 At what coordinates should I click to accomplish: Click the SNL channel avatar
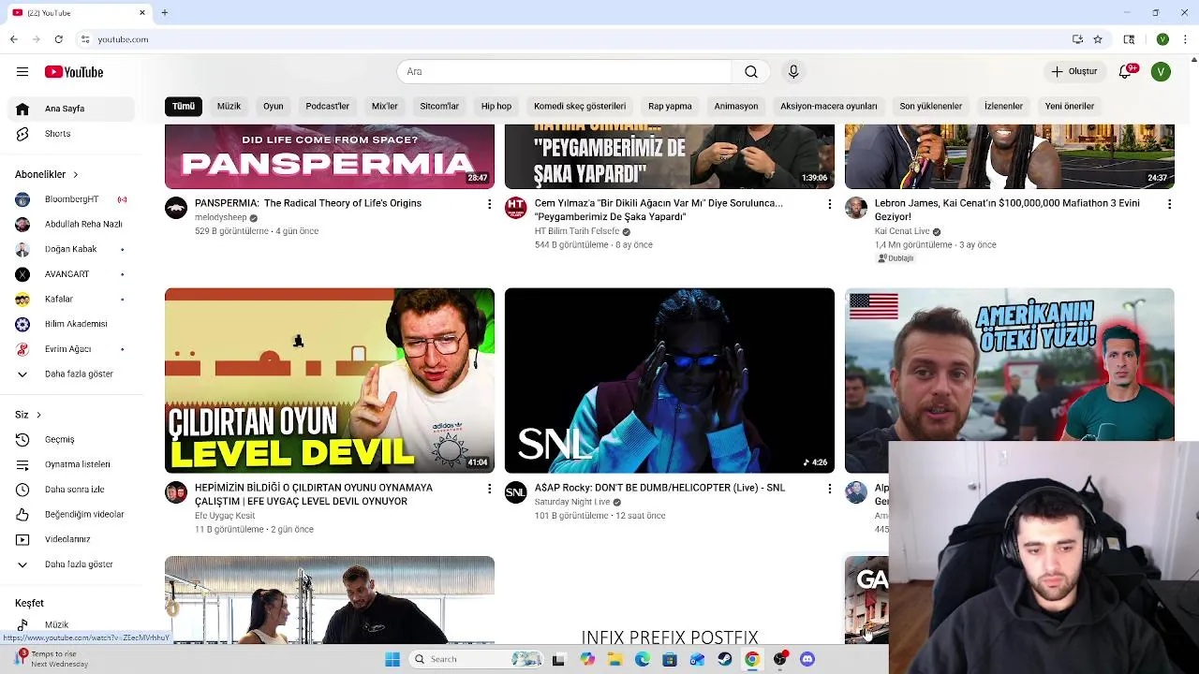[x=516, y=492]
